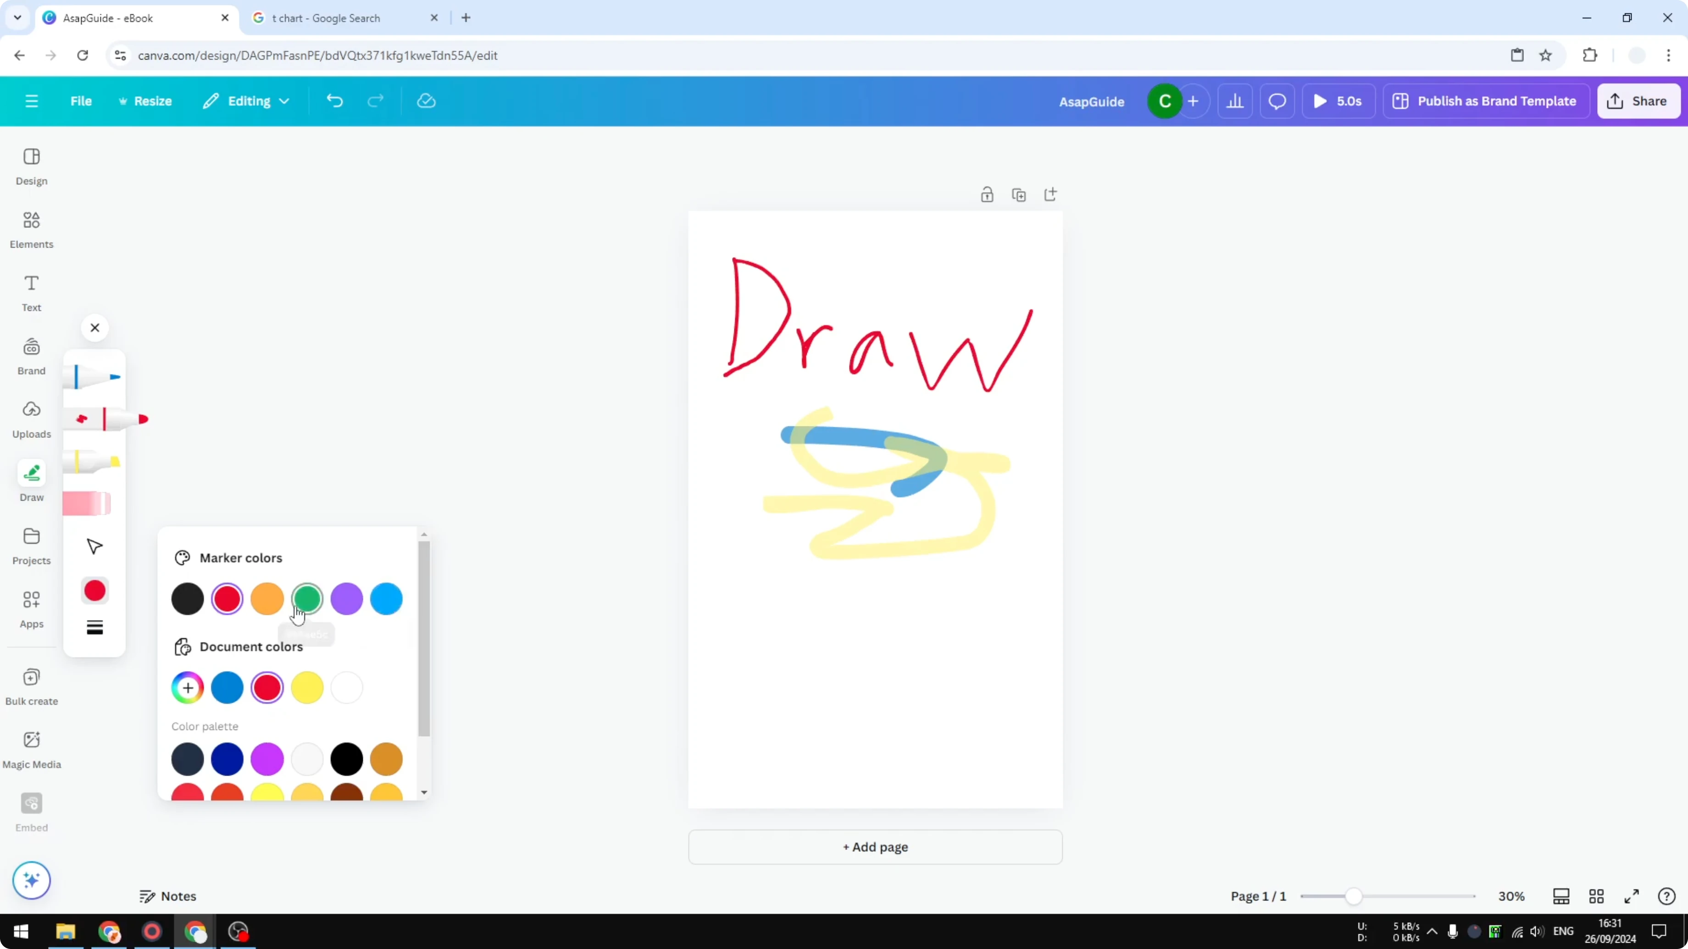
Task: Click the Share button
Action: tap(1638, 101)
